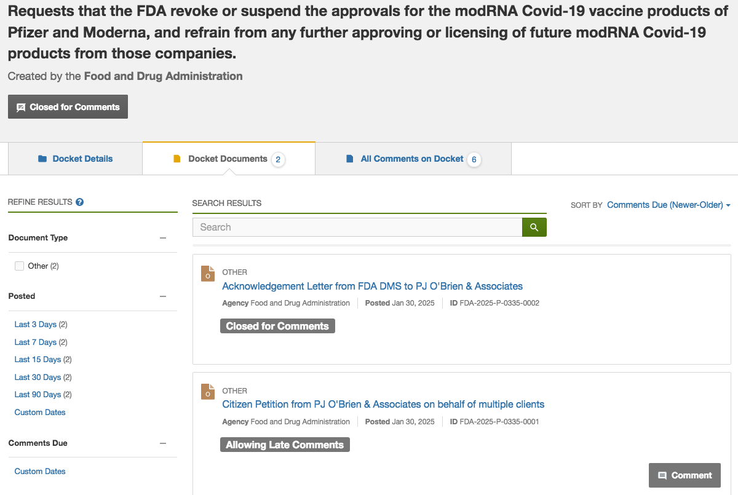Click the Comment button on Citizen Petition
Screen dimensions: 738x495
(x=684, y=475)
